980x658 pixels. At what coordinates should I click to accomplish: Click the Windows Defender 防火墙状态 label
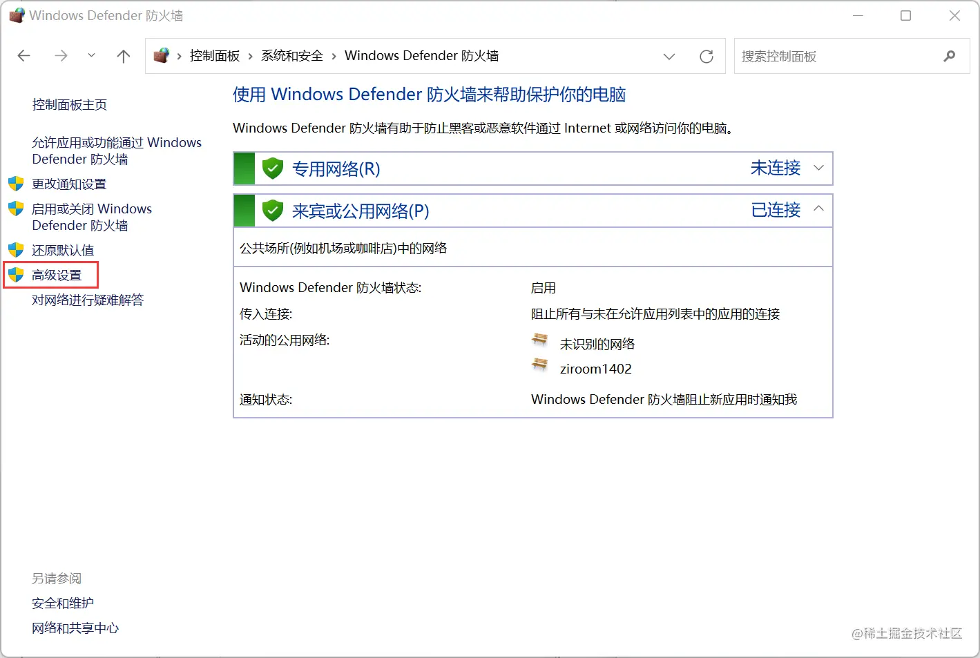[331, 288]
